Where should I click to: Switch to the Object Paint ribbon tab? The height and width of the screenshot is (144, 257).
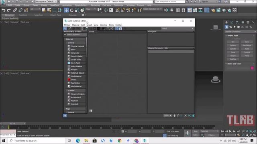(55, 15)
